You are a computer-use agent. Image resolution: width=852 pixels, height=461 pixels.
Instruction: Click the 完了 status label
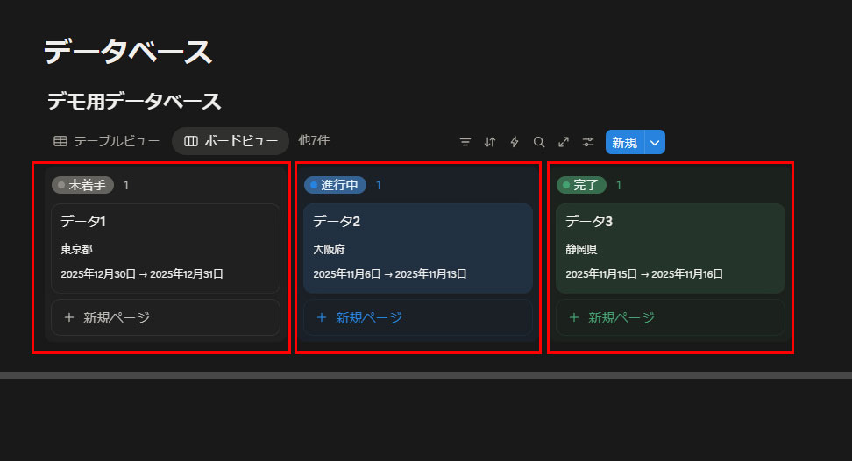point(581,185)
